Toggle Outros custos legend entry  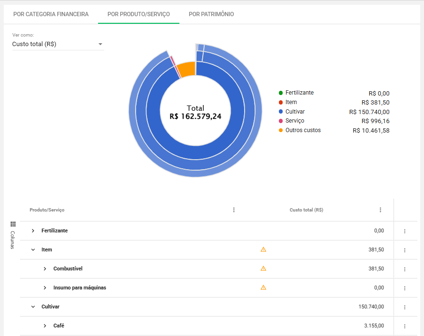point(303,130)
